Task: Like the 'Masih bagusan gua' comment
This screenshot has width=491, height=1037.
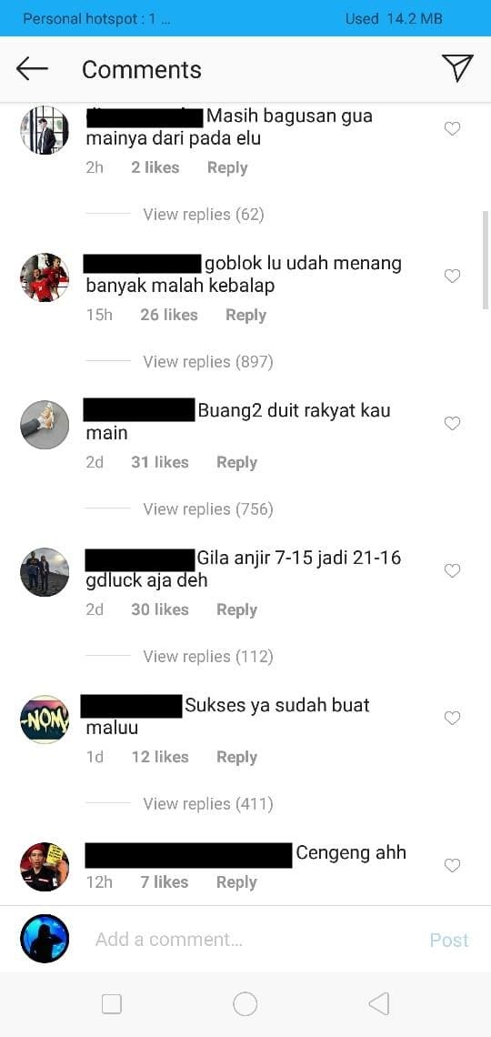Action: [x=452, y=129]
